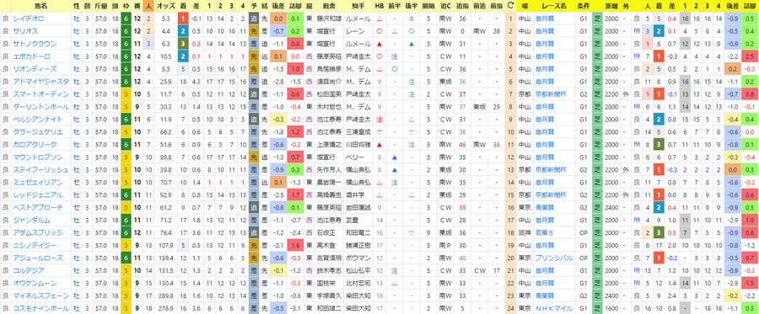Image resolution: width=759 pixels, height=314 pixels.
Task: Open the ベストアプローチ horse link
Action: [38, 207]
